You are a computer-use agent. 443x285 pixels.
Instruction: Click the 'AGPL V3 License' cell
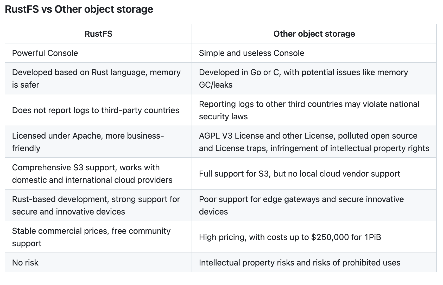[314, 142]
